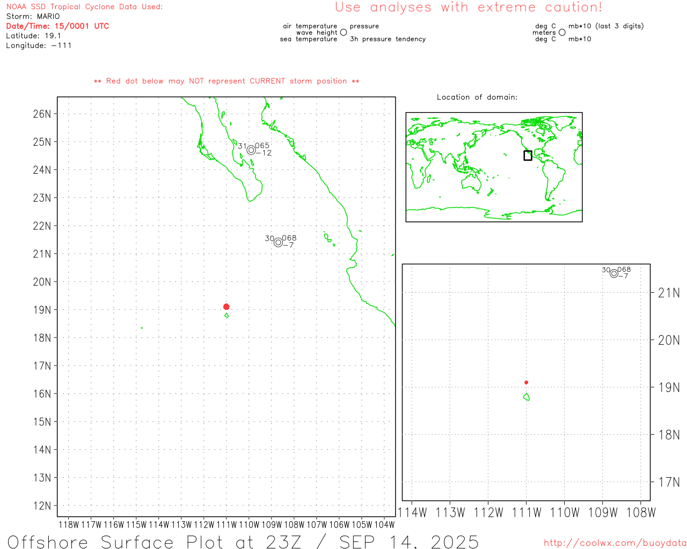The image size is (687, 549).
Task: Click 104W longitude label on main map
Action: coord(384,524)
